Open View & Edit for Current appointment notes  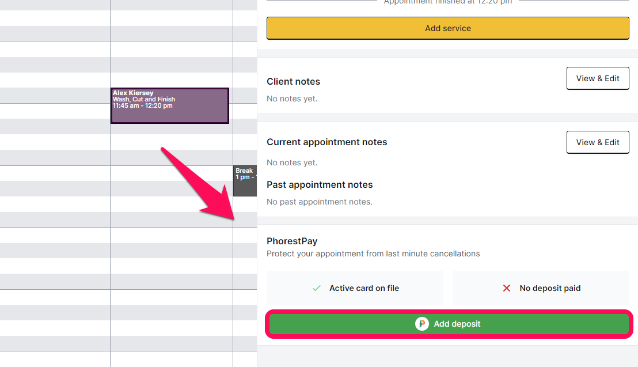[598, 142]
